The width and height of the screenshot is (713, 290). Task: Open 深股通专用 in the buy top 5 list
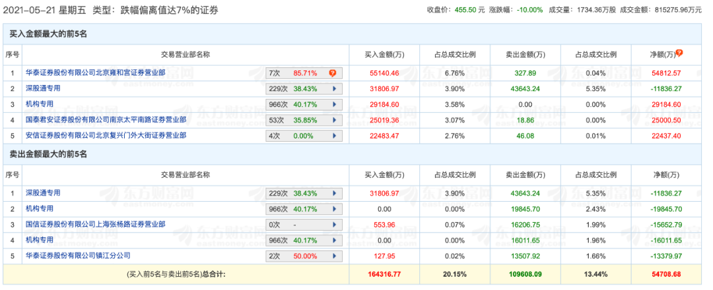43,88
